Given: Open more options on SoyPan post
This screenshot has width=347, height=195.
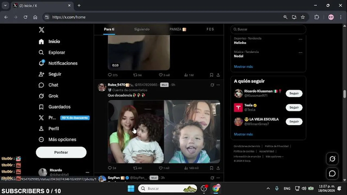Looking at the screenshot, I should [x=218, y=178].
